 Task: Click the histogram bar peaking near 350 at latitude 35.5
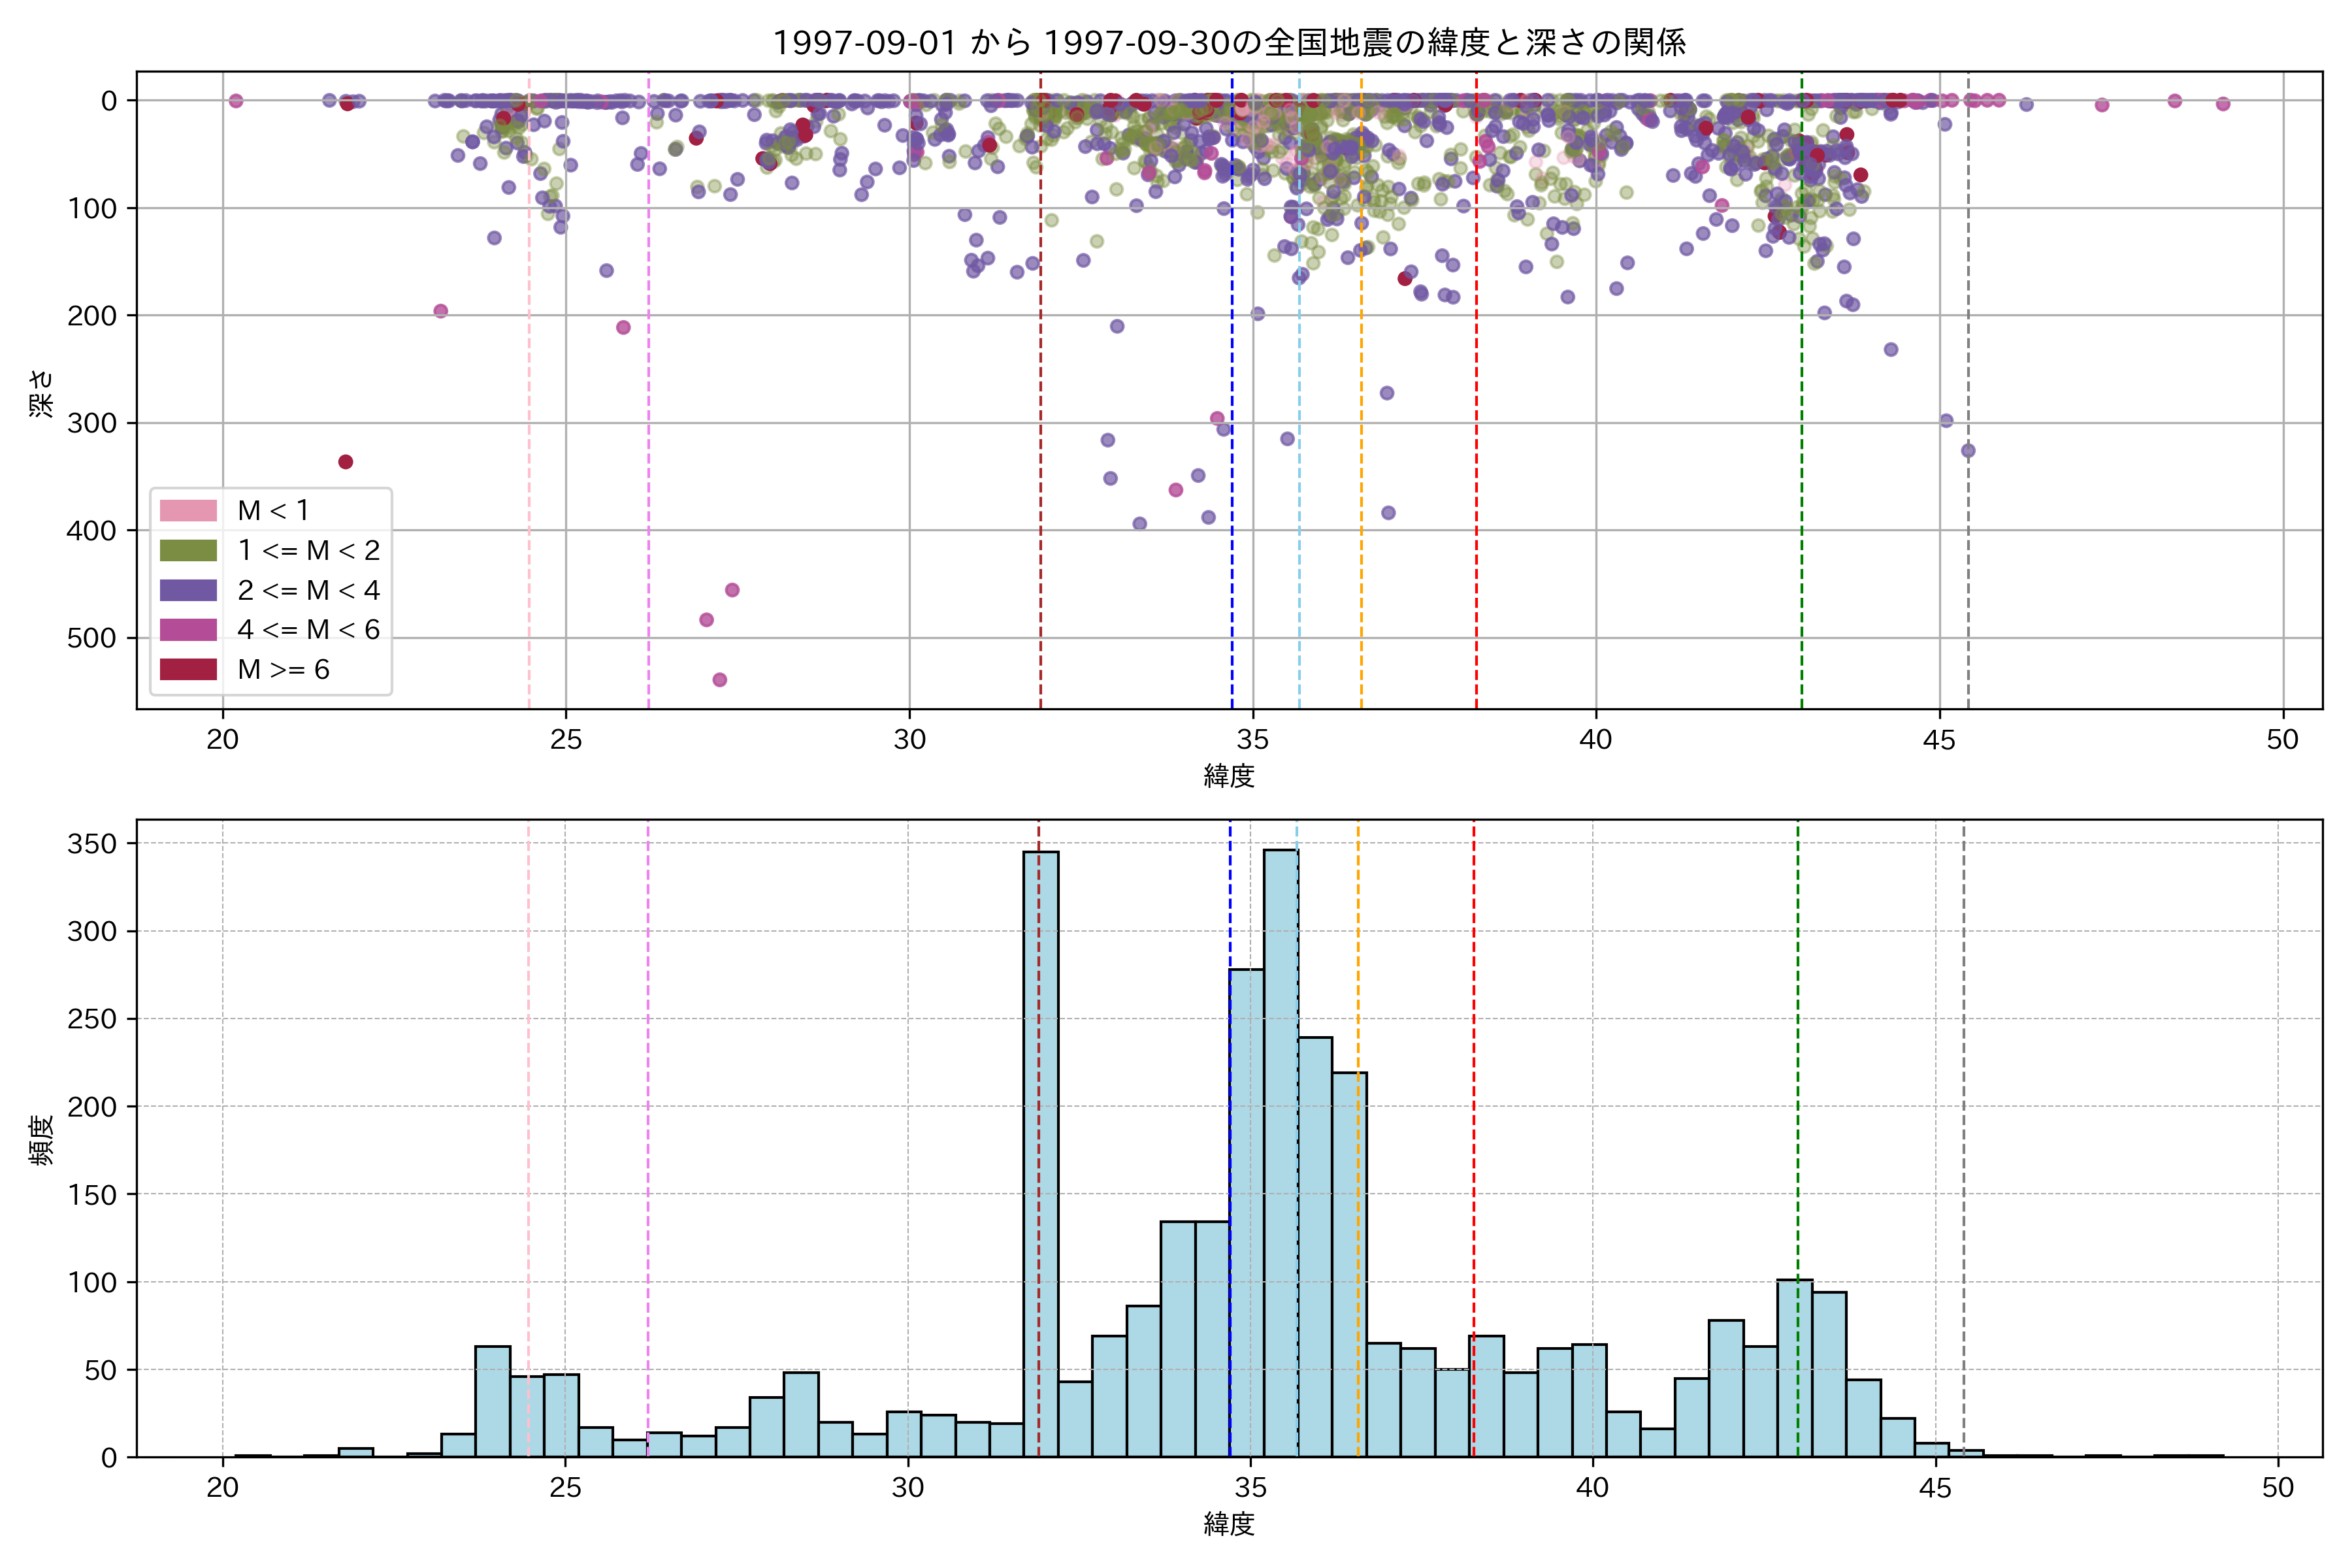1281,1150
